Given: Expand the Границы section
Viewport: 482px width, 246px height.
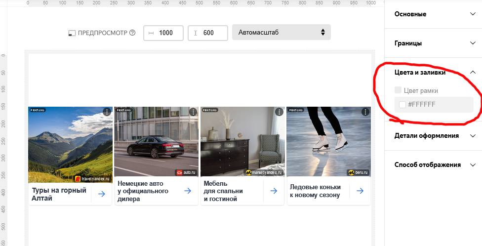Looking at the screenshot, I should [x=433, y=43].
